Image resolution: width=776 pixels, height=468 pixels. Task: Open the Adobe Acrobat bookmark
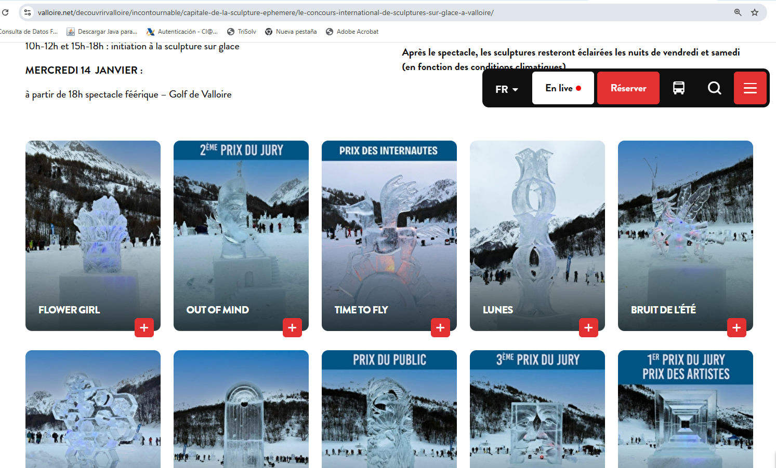[352, 32]
